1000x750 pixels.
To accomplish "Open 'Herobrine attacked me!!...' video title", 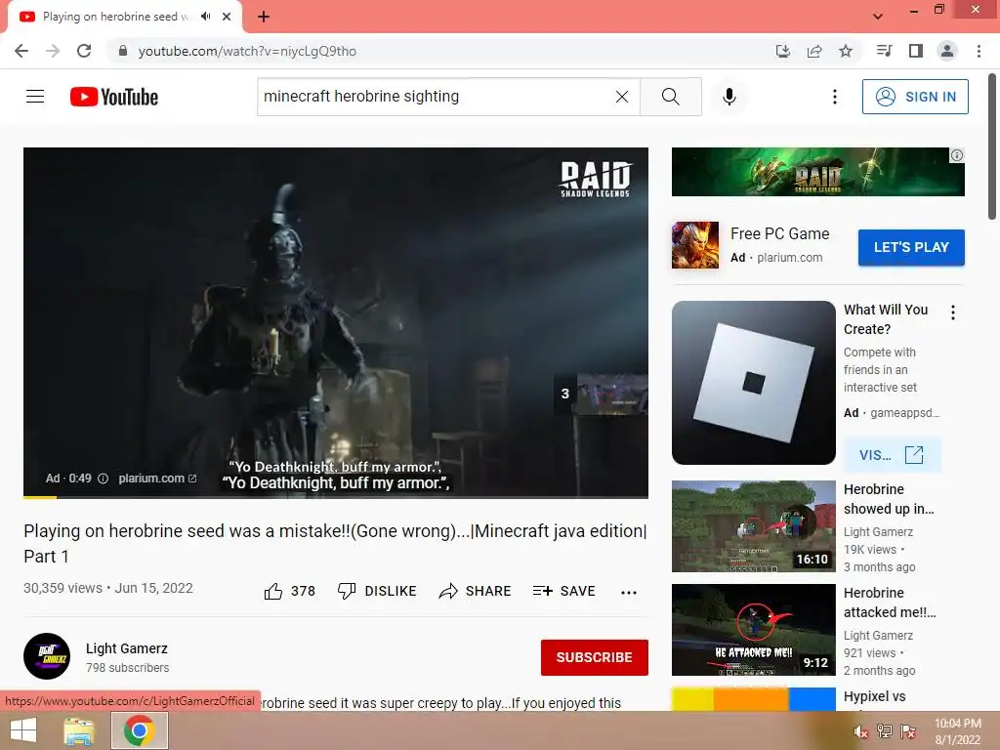I will (890, 602).
